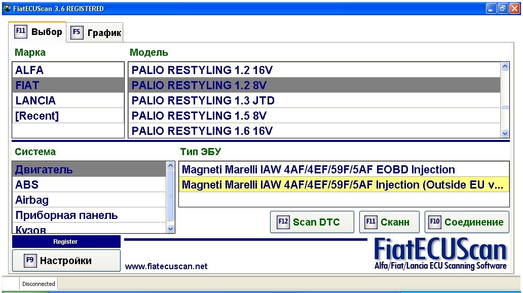Viewport: 523px width, 293px height.
Task: Choose Airbag system
Action: click(x=89, y=200)
